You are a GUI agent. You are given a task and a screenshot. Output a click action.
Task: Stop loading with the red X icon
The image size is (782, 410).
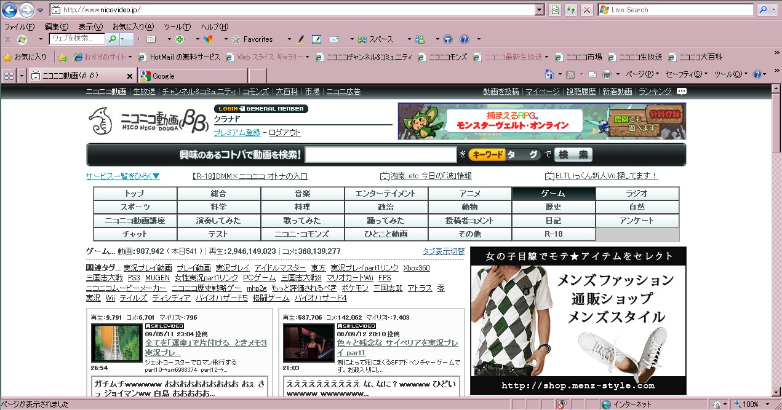[x=587, y=10]
